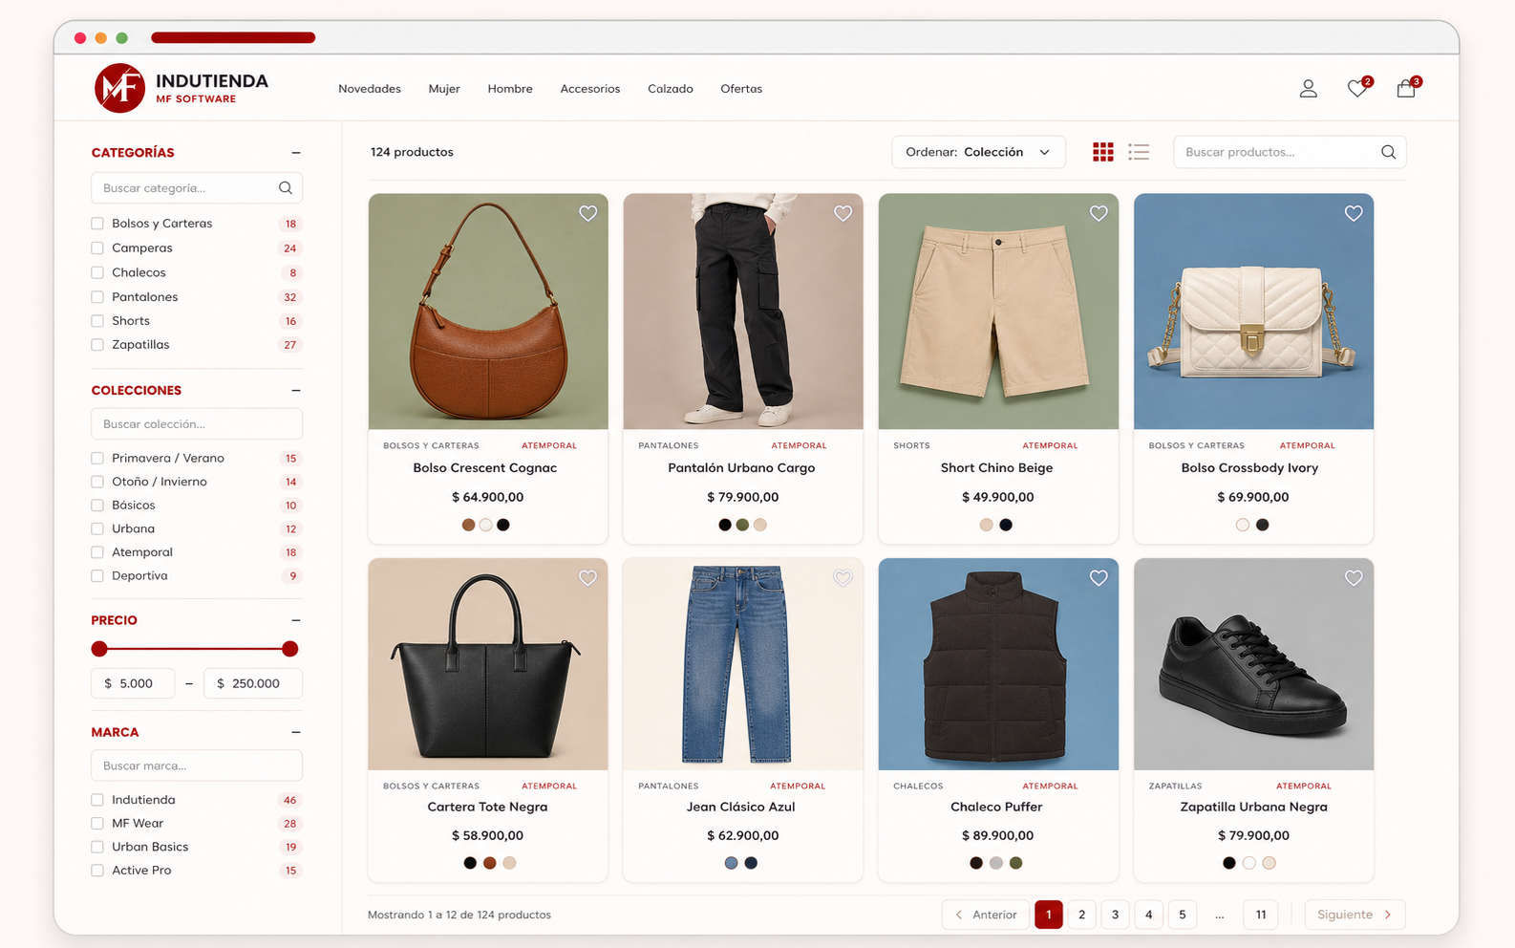This screenshot has width=1515, height=948.
Task: Collapse the Precio section
Action: 296,620
